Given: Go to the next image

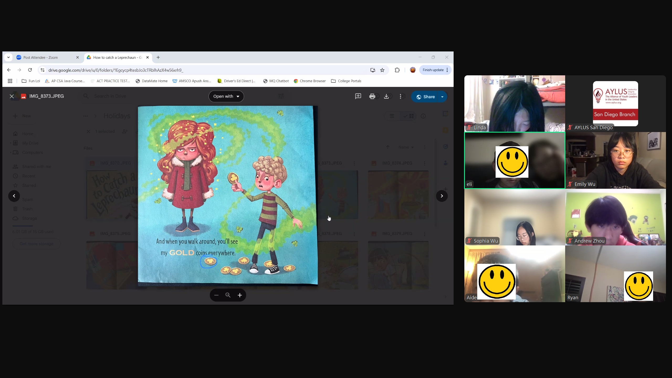Looking at the screenshot, I should 442,196.
